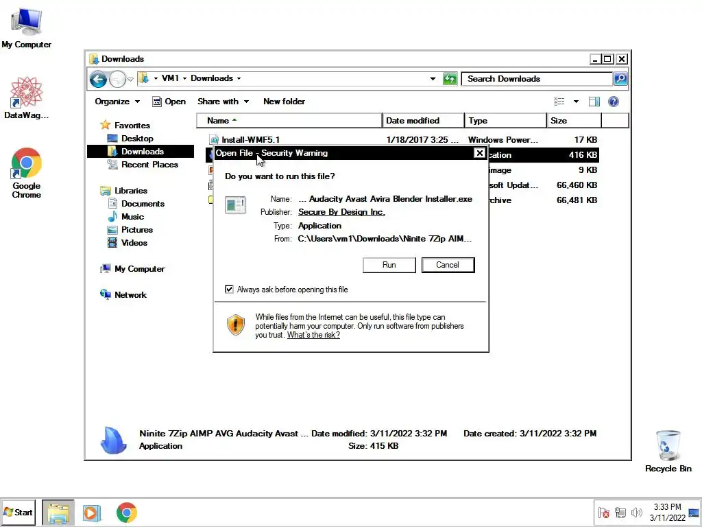Image resolution: width=702 pixels, height=527 pixels.
Task: Open the Secure By Design Inc. publisher link
Action: [341, 212]
